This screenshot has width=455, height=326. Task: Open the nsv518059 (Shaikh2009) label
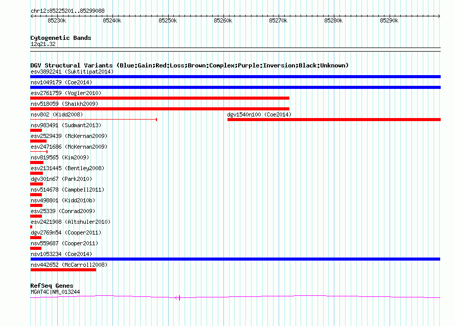tap(64, 104)
